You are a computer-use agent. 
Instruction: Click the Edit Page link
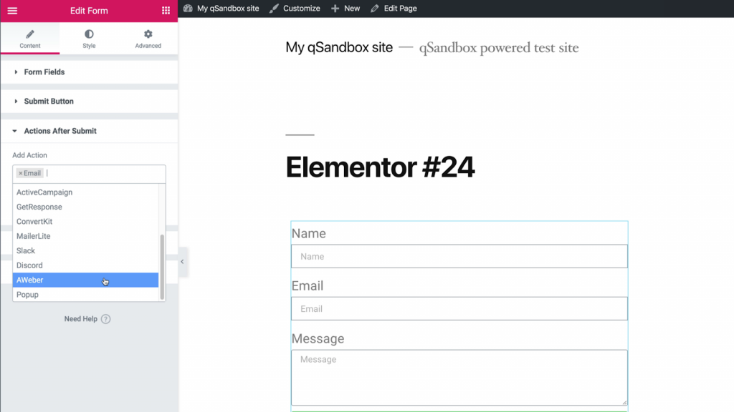point(400,9)
